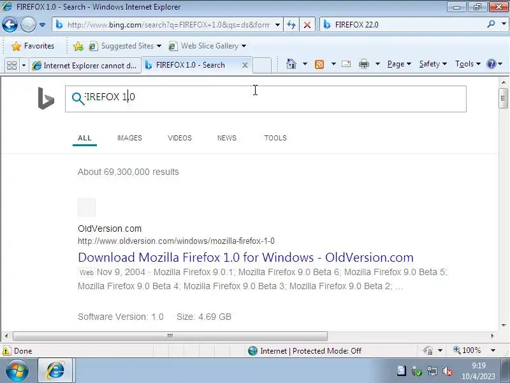Screen dimensions: 510x383
Task: Expand the Print options dropdown arrow
Action: (x=377, y=64)
